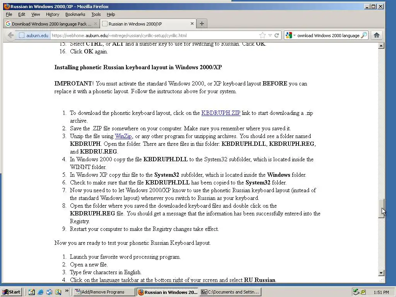Click the 'Click OK again.' step
This screenshot has height=297, width=396.
89,51
